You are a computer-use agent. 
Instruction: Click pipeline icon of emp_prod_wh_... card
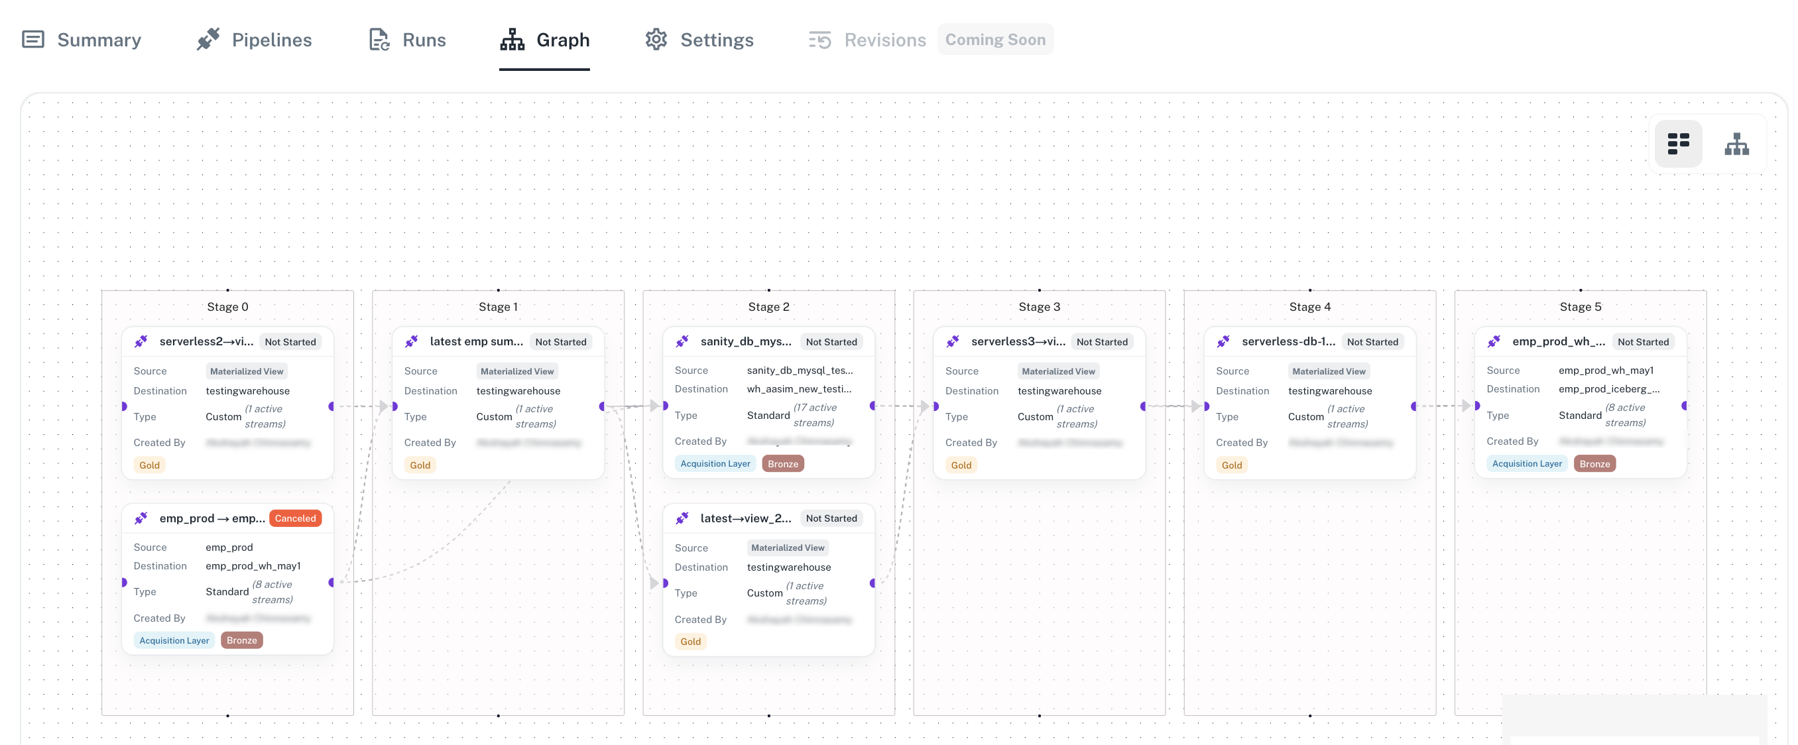1494,341
